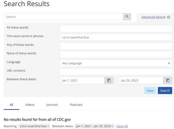Click the Advanced Search link
Image resolution: width=174 pixels, height=129 pixels.
click(x=153, y=17)
